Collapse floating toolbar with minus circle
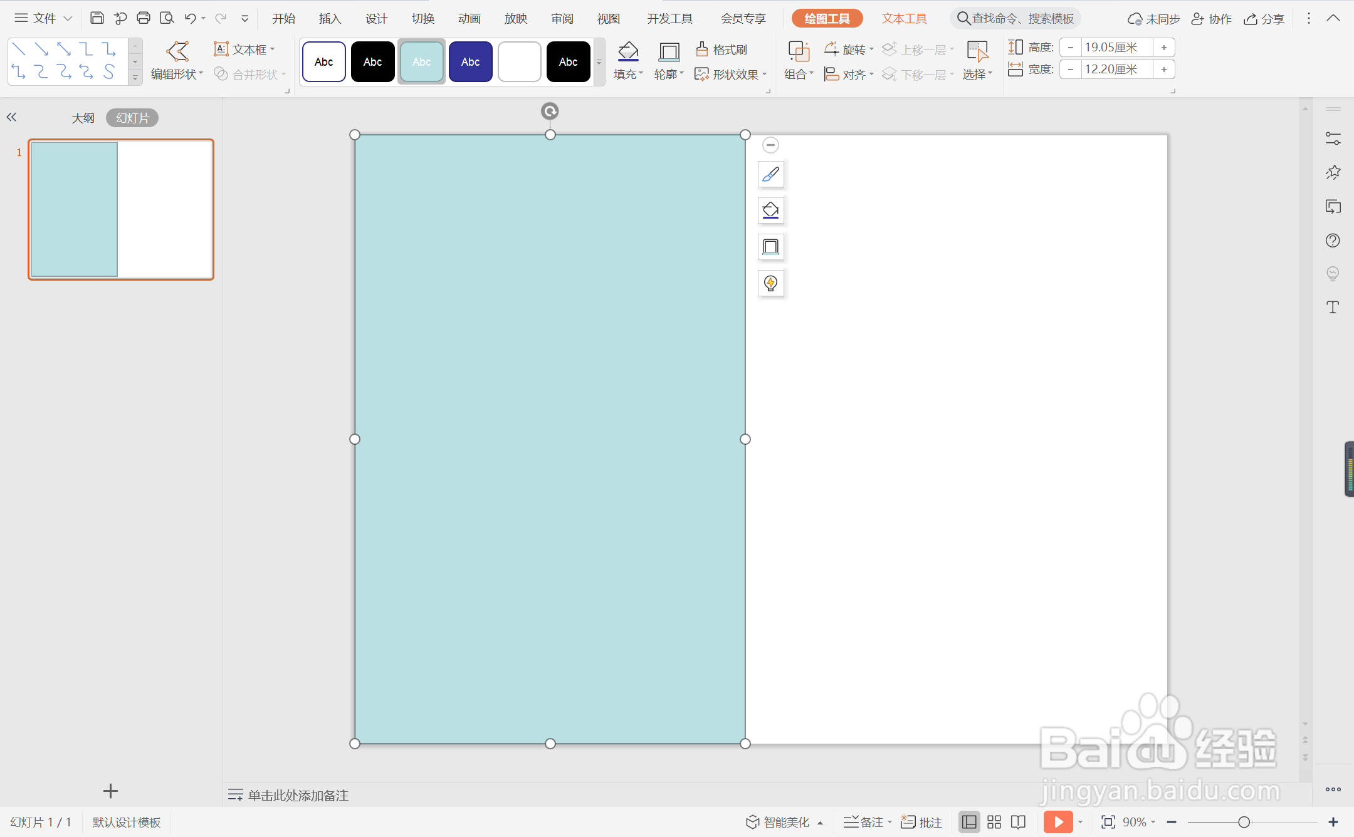Viewport: 1354px width, 837px height. [770, 145]
